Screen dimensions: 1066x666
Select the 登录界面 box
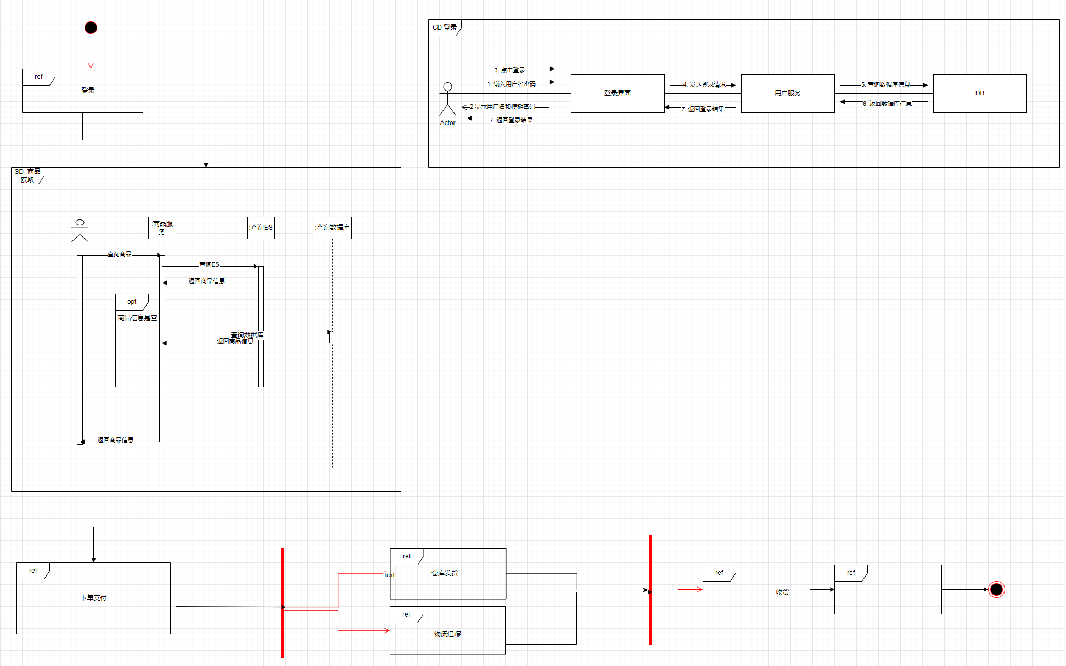618,93
